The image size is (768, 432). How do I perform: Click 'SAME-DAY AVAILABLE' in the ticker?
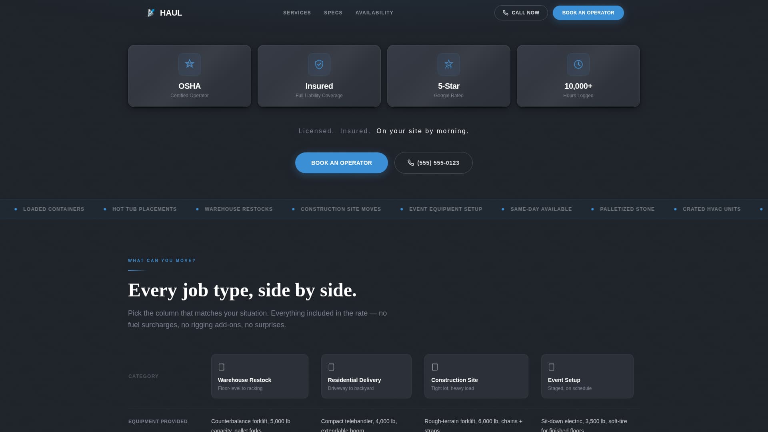tap(541, 209)
